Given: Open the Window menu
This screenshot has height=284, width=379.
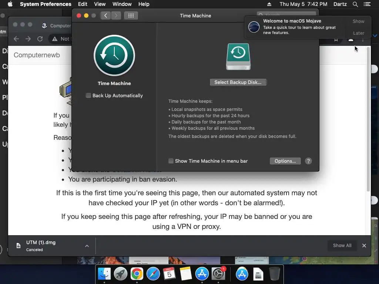Looking at the screenshot, I should tap(122, 4).
